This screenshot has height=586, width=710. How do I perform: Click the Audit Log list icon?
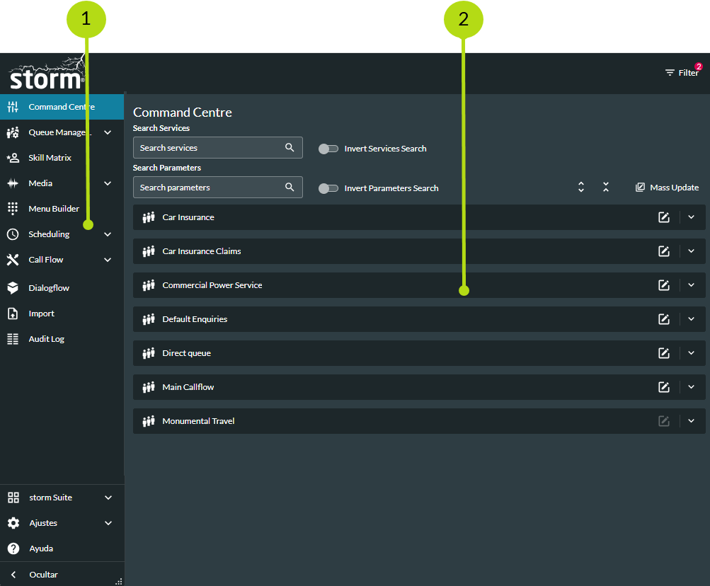13,339
